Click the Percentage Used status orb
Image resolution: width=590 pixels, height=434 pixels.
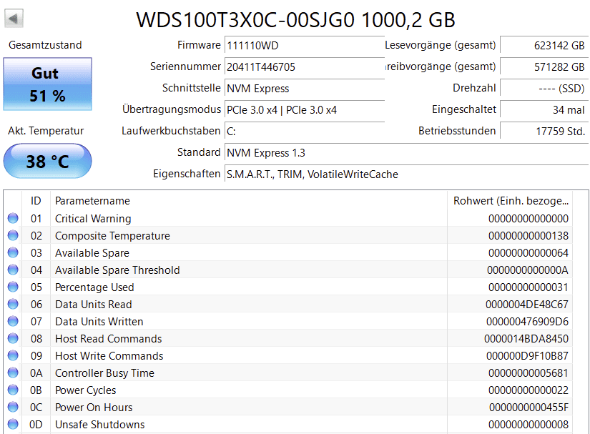pyautogui.click(x=13, y=287)
